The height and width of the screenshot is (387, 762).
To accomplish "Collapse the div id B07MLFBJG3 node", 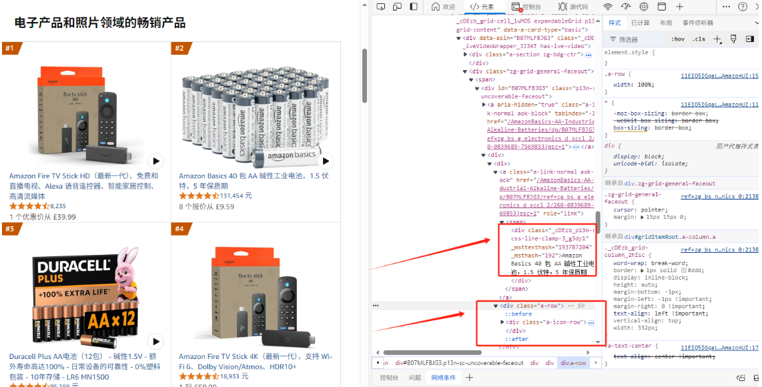I will tap(476, 89).
